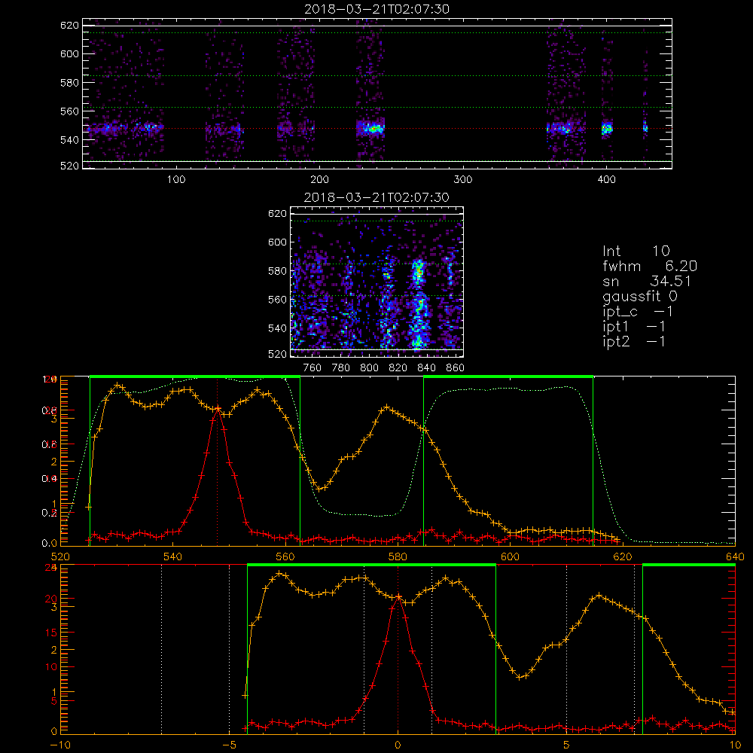The image size is (753, 753).
Task: Click x-axis label 300 in the top image
Action: [x=463, y=180]
